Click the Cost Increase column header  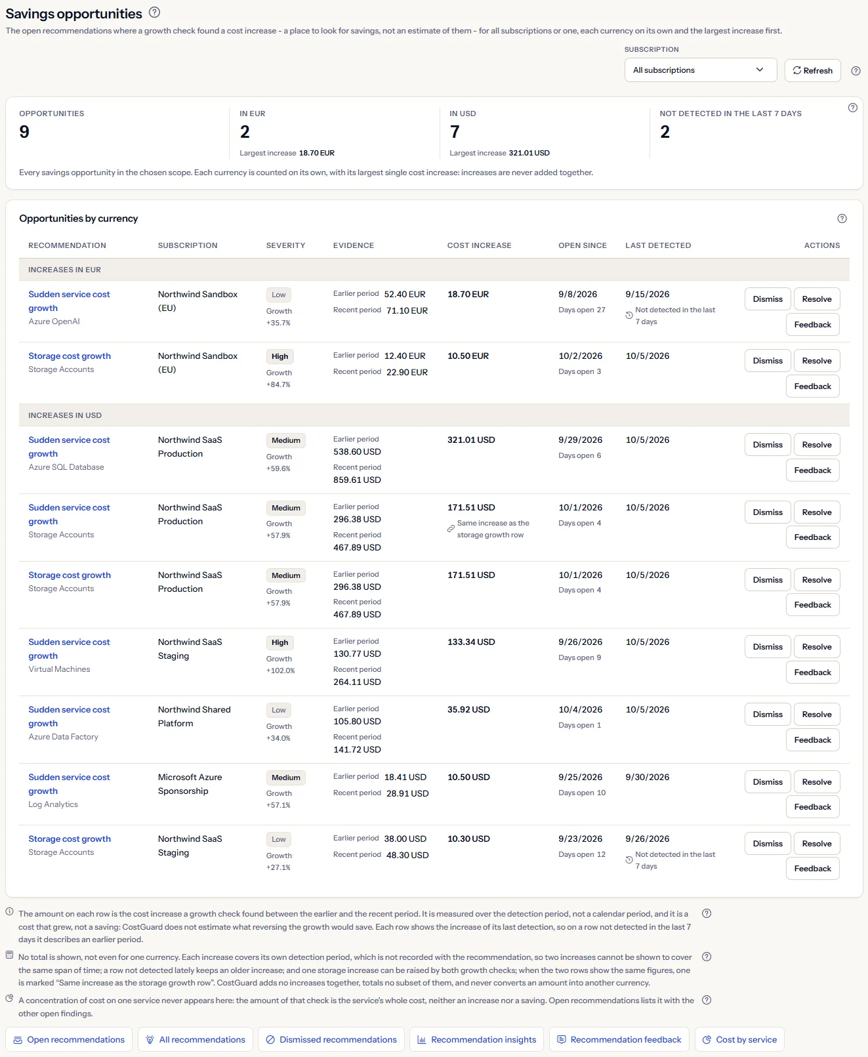(x=479, y=245)
